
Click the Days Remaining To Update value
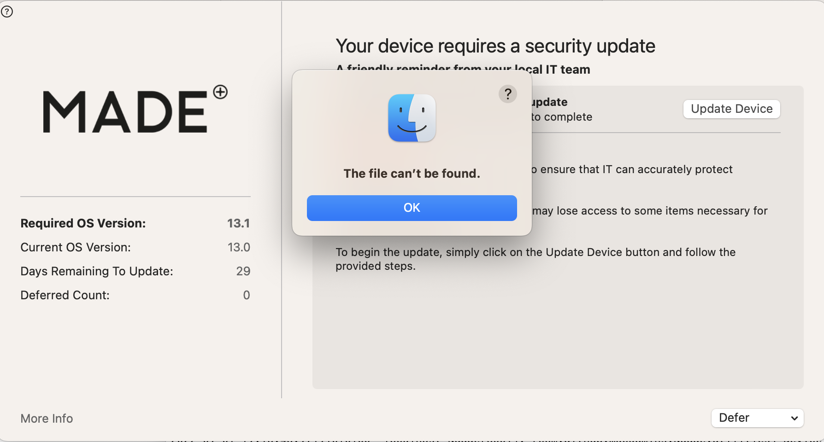243,271
